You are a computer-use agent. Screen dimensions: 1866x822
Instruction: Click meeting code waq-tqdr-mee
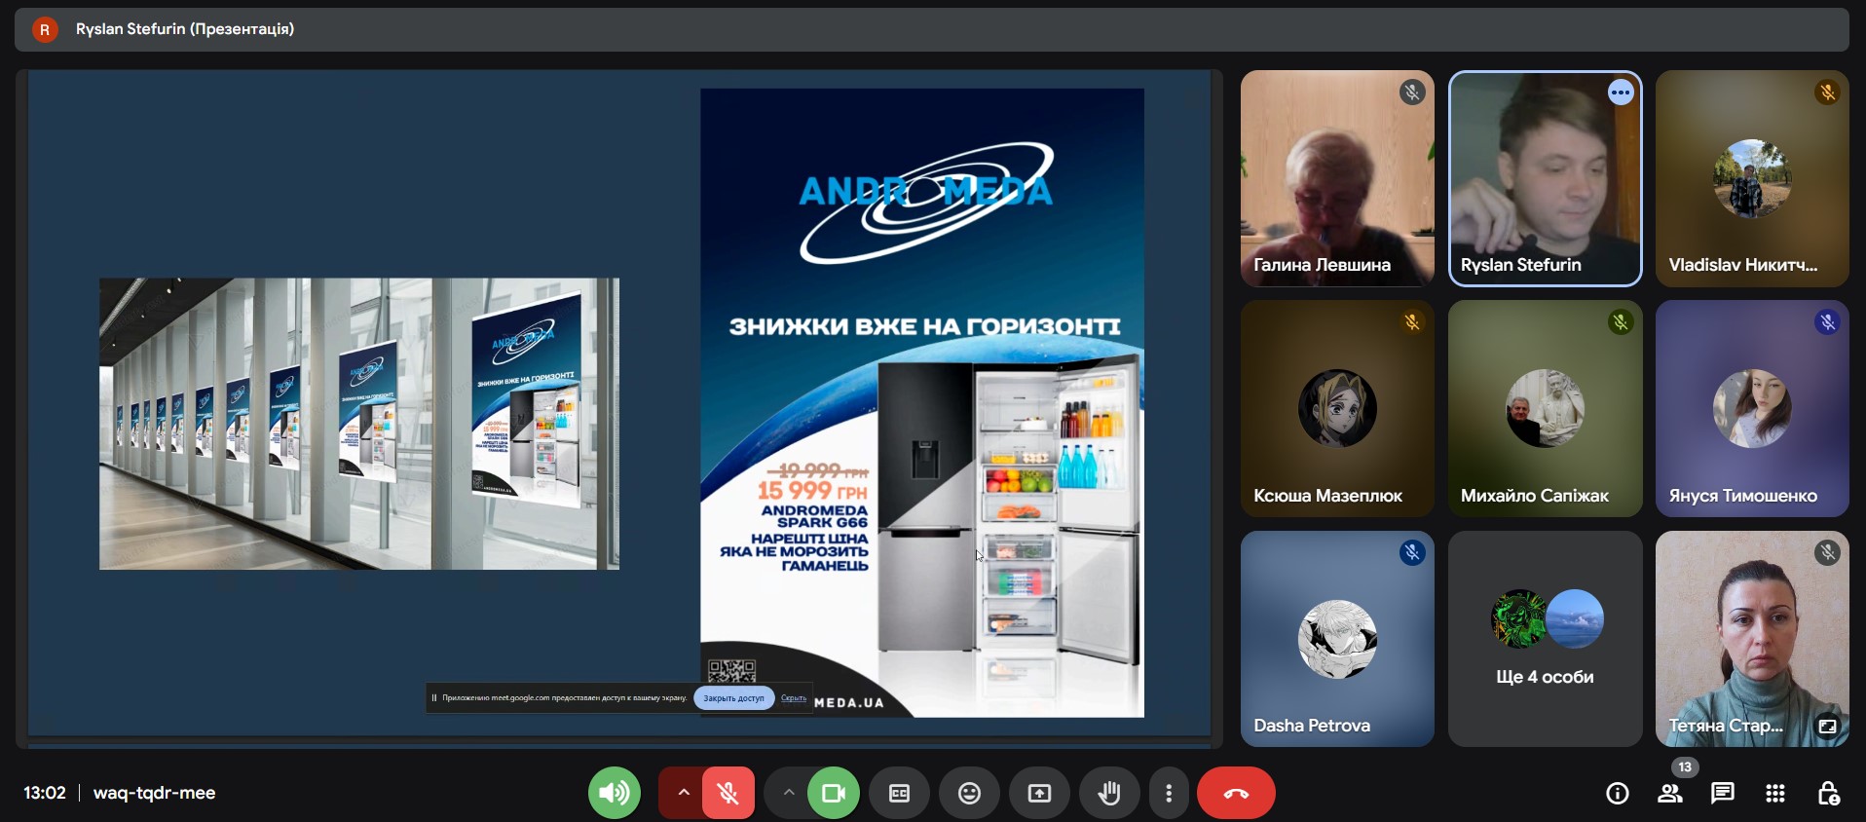pos(154,793)
